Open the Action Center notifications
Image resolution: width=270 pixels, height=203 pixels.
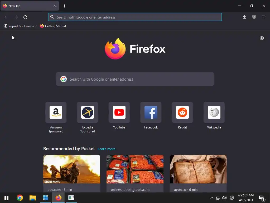point(262,198)
